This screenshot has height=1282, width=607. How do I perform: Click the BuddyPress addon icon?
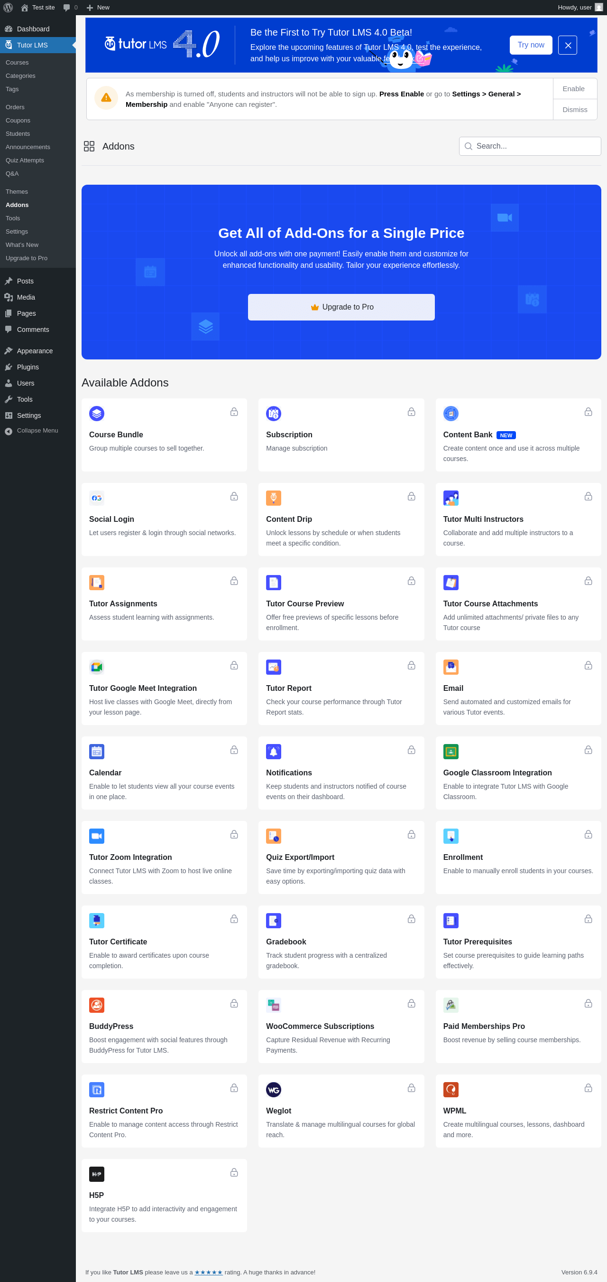point(96,1005)
